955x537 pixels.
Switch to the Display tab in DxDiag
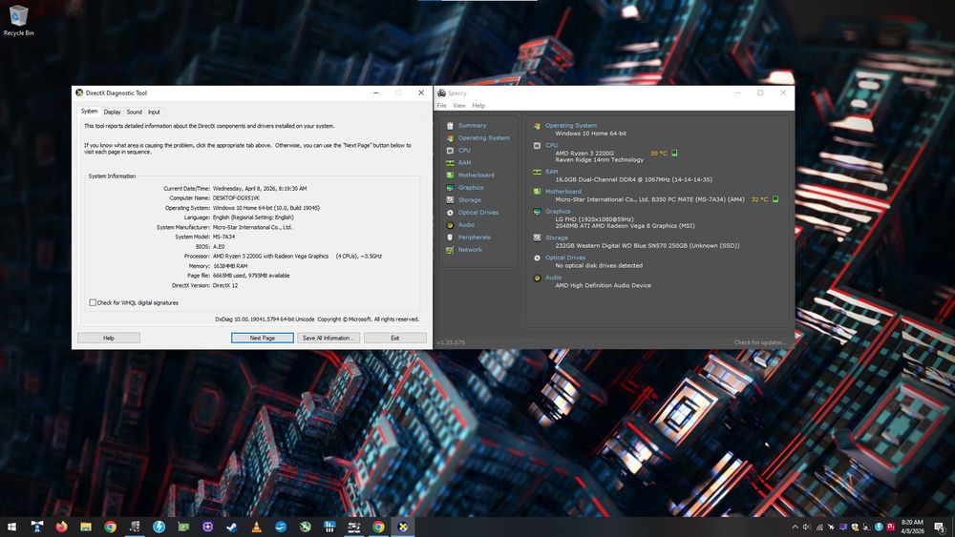(112, 112)
